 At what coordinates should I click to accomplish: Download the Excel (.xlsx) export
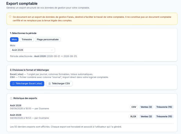[x=27, y=83]
